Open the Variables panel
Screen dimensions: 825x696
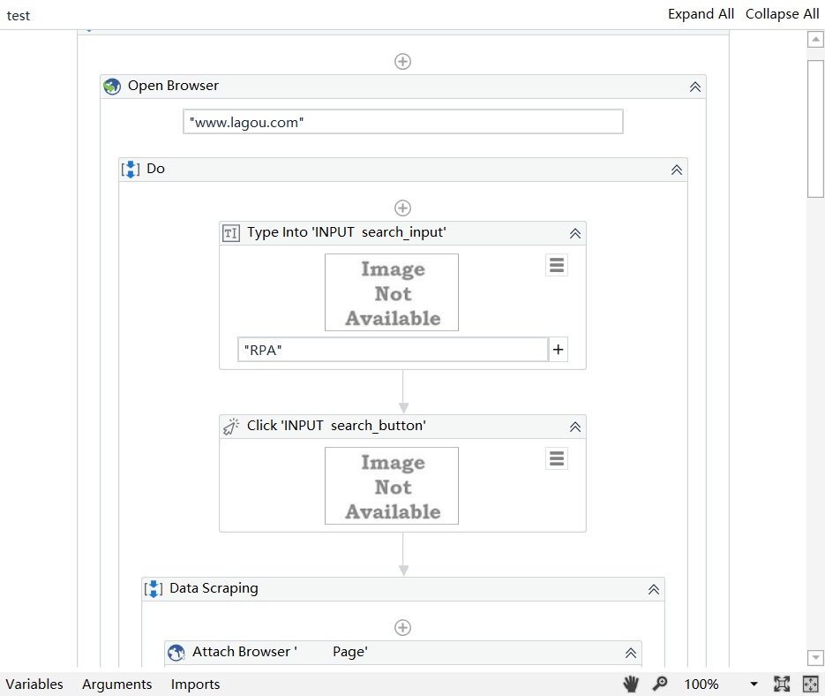click(34, 684)
